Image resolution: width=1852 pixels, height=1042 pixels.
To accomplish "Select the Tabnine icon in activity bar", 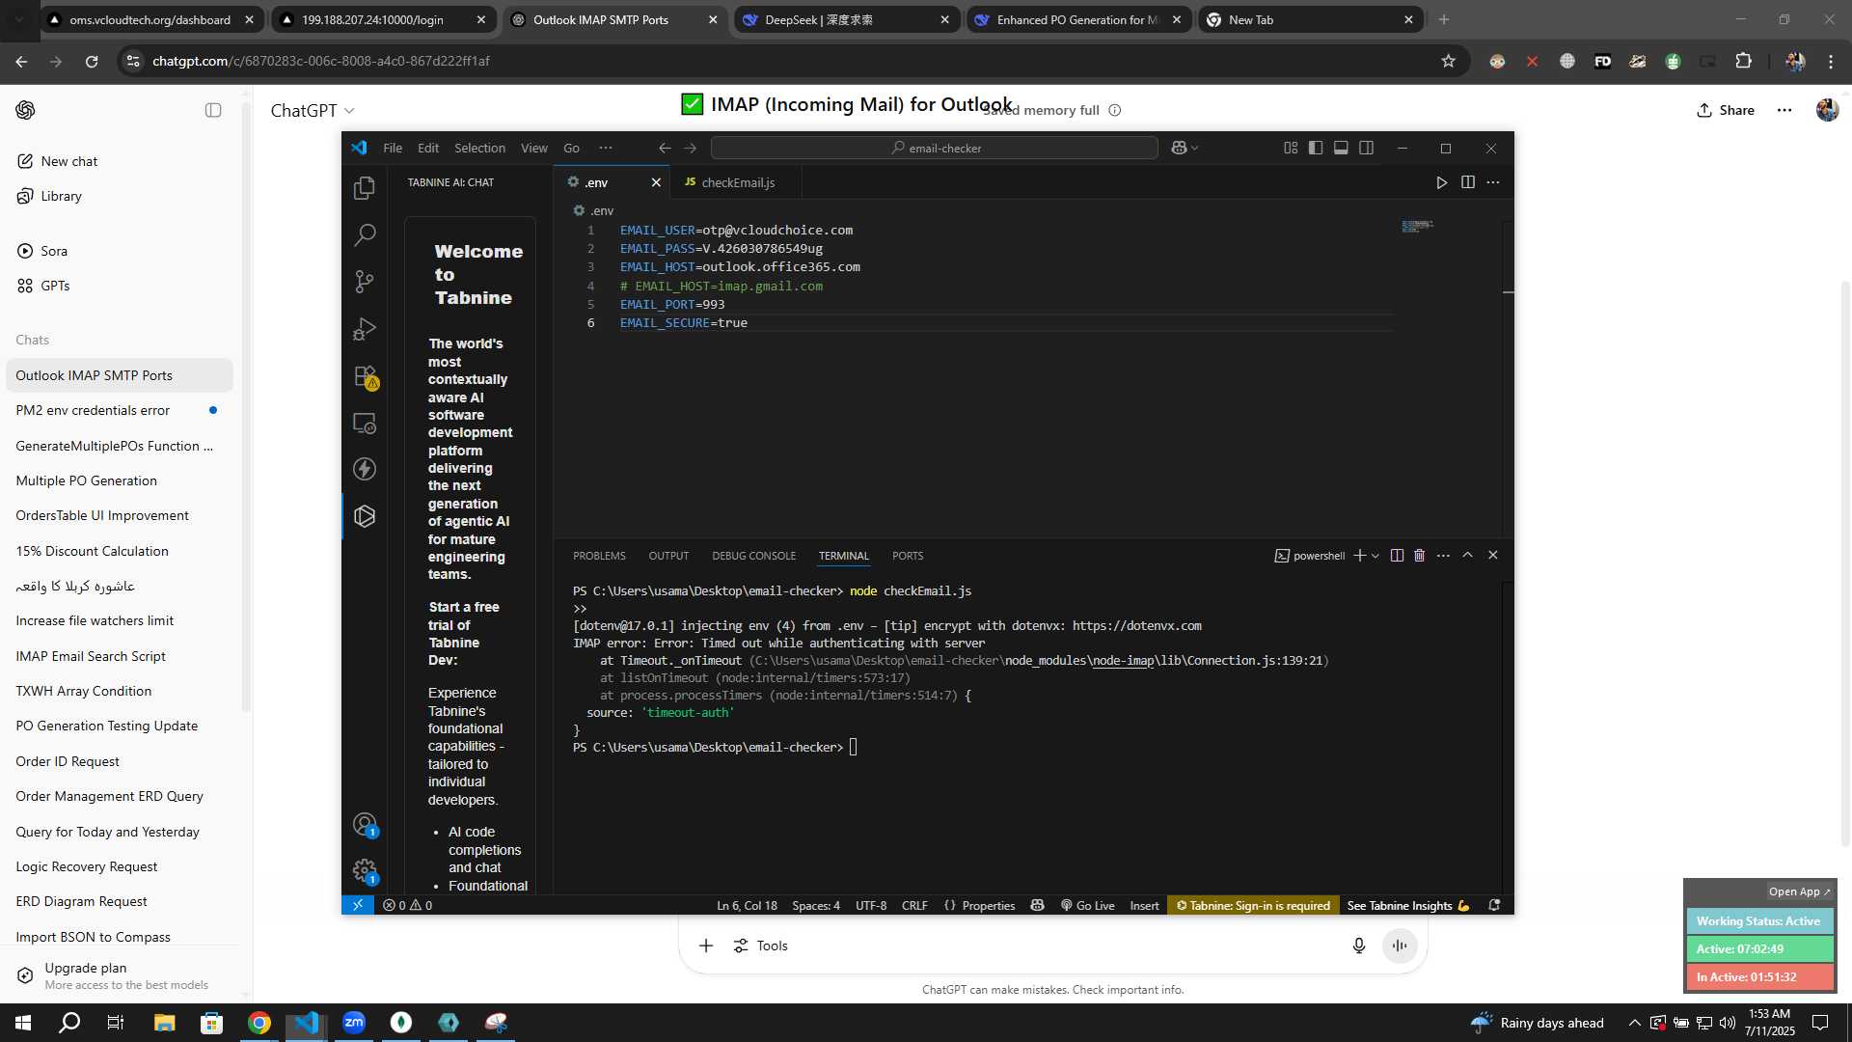I will click(x=365, y=516).
